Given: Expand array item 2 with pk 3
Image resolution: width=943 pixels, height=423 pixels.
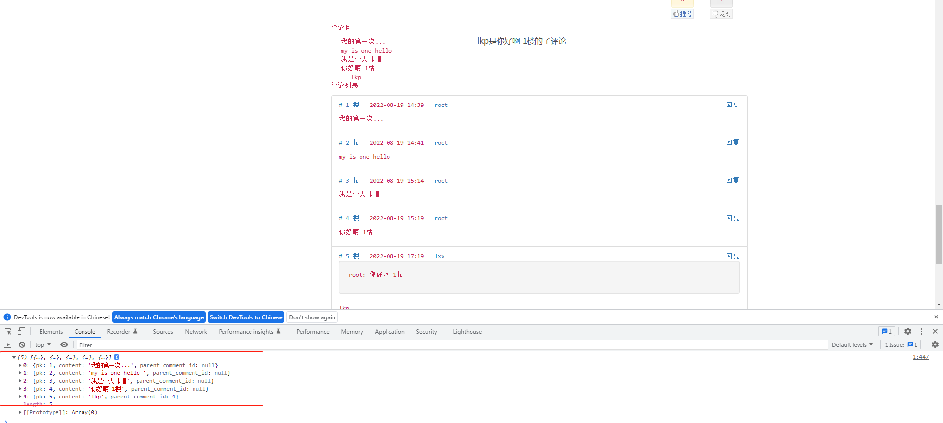Looking at the screenshot, I should (20, 381).
